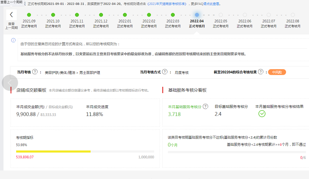Viewport: 309px width, 179px height.
Task: Click the yellow 考核期指标 progress bar
Action: 85,152
